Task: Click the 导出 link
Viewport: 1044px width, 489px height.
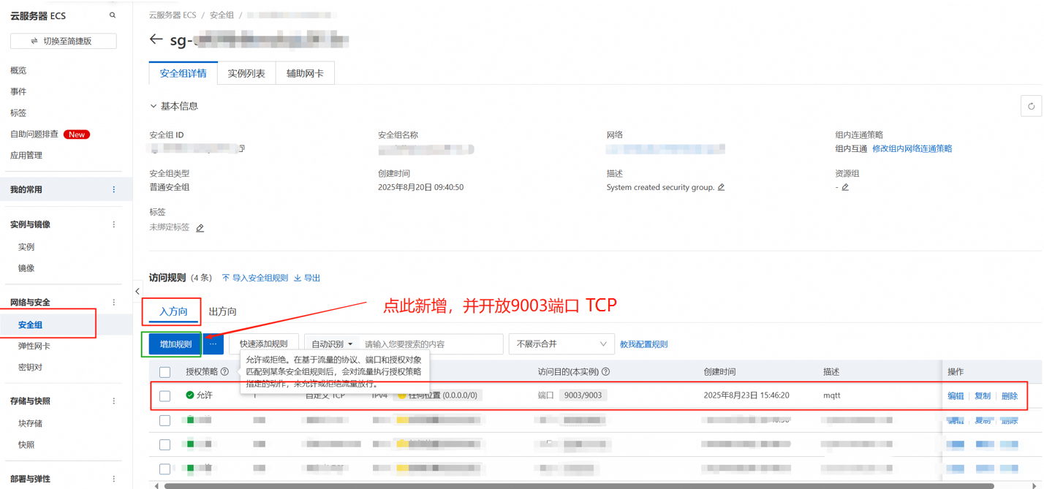Action: (307, 278)
